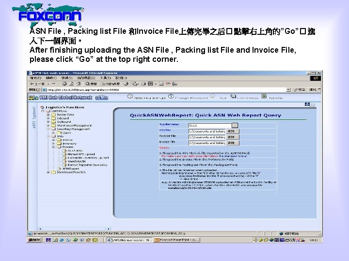Click Browse button for Invoice File
This screenshot has width=349, height=261.
232,143
